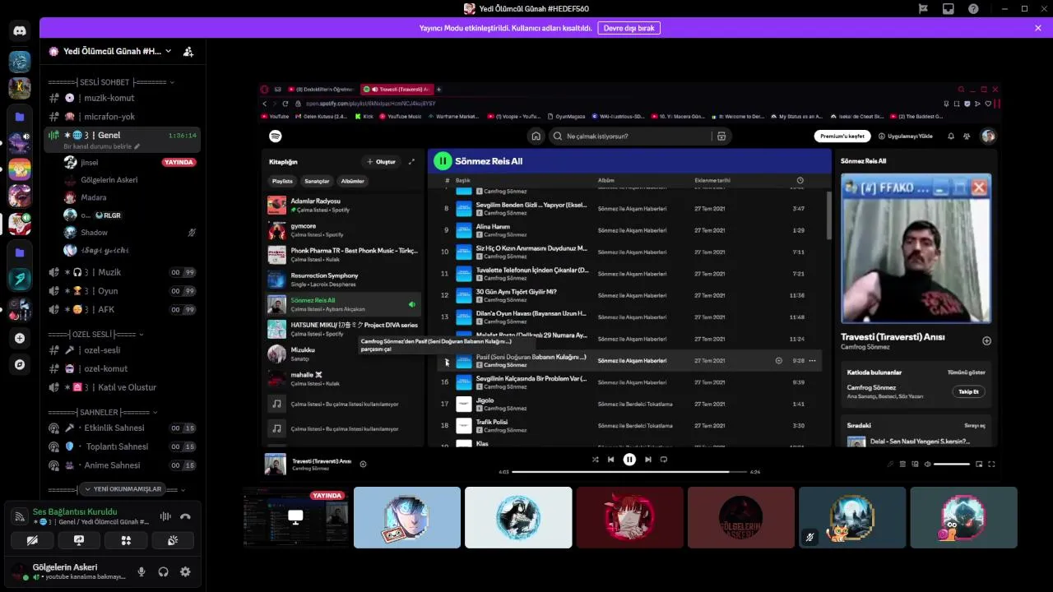Follow Camfrog Sönmez with Takip Et
Image resolution: width=1053 pixels, height=592 pixels.
[x=968, y=391]
